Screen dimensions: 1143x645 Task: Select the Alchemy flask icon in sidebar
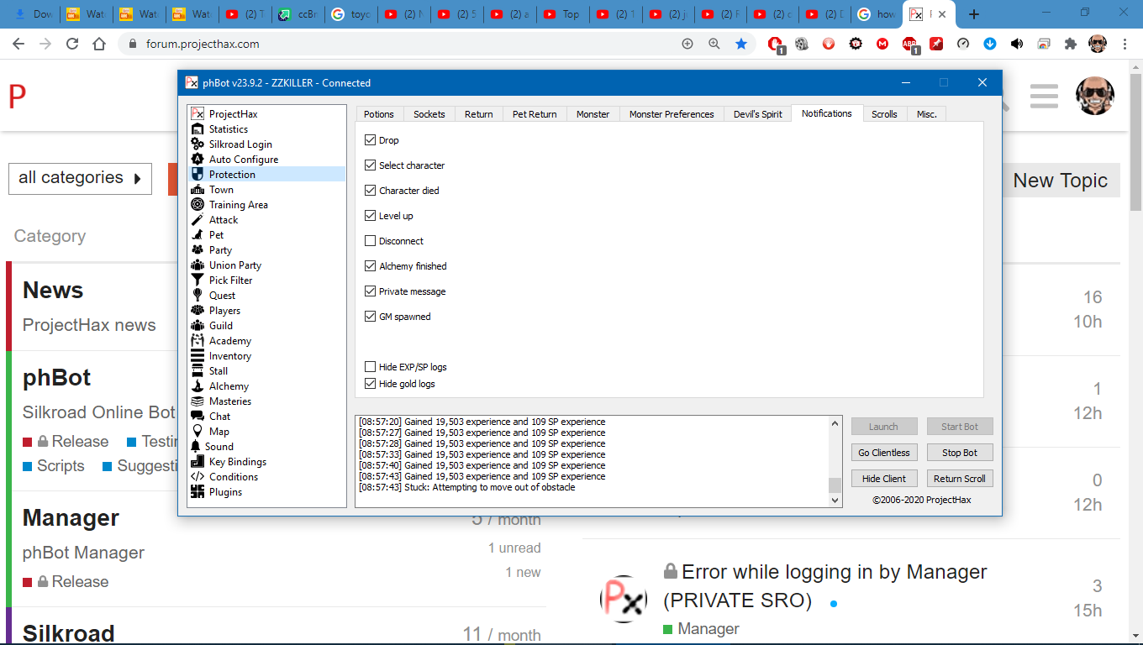click(x=198, y=386)
